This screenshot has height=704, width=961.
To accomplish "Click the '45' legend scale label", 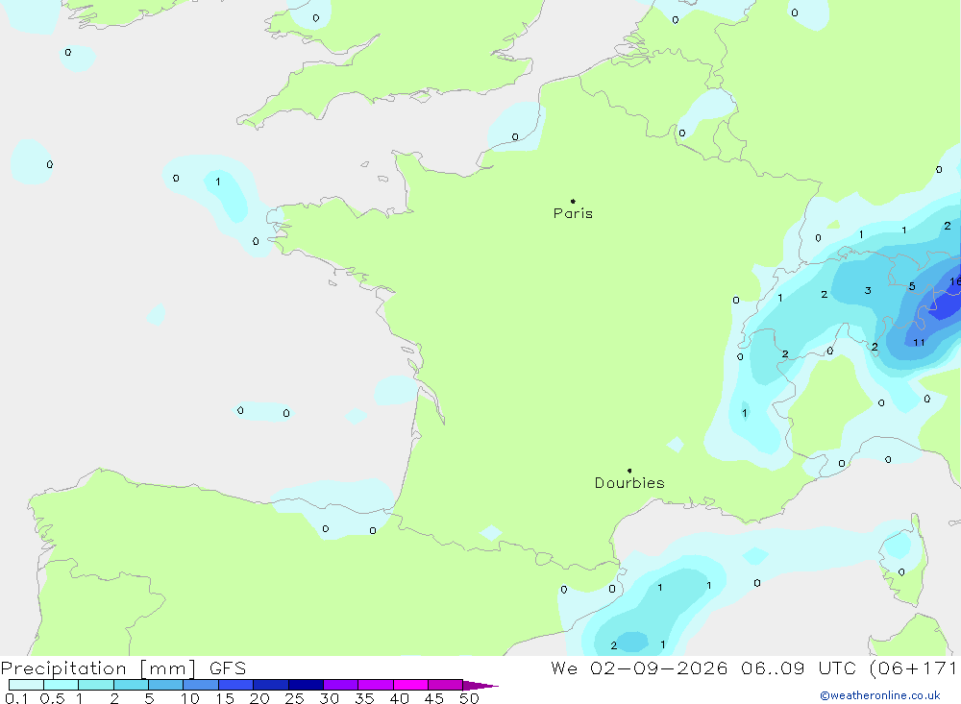I will (x=434, y=698).
